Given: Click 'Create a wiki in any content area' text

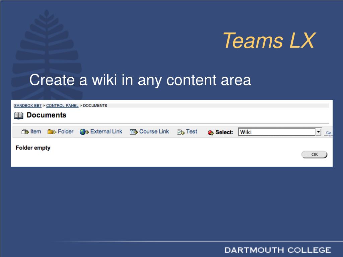Looking at the screenshot, I should [x=140, y=80].
